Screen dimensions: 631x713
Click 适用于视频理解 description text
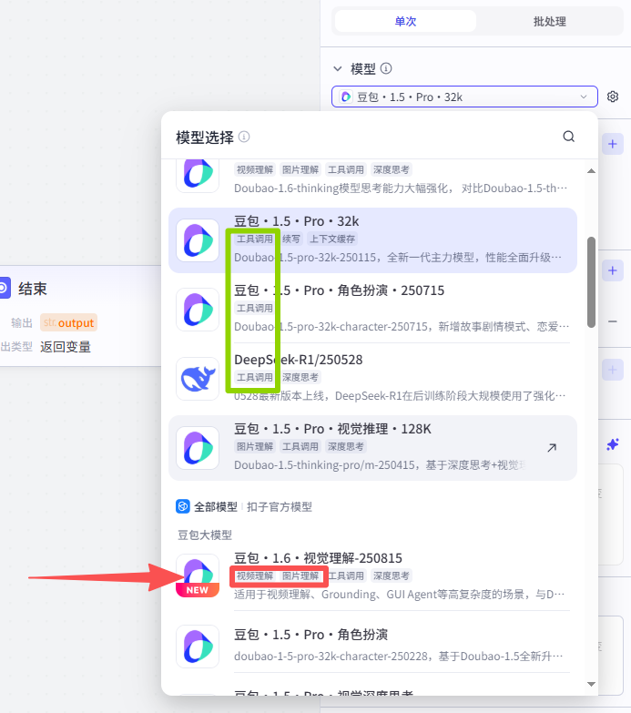click(399, 594)
